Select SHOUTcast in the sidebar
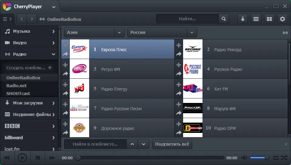The height and width of the screenshot is (165, 291). [29, 94]
